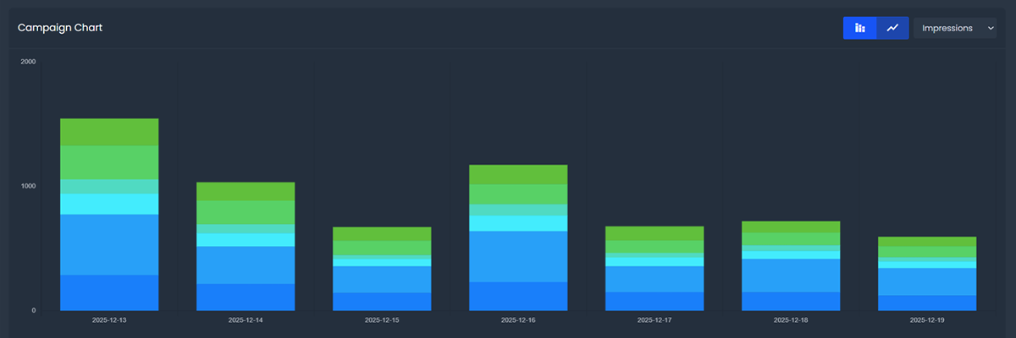Switch to bar chart view icon
Viewport: 1016px width, 338px height.
[859, 28]
